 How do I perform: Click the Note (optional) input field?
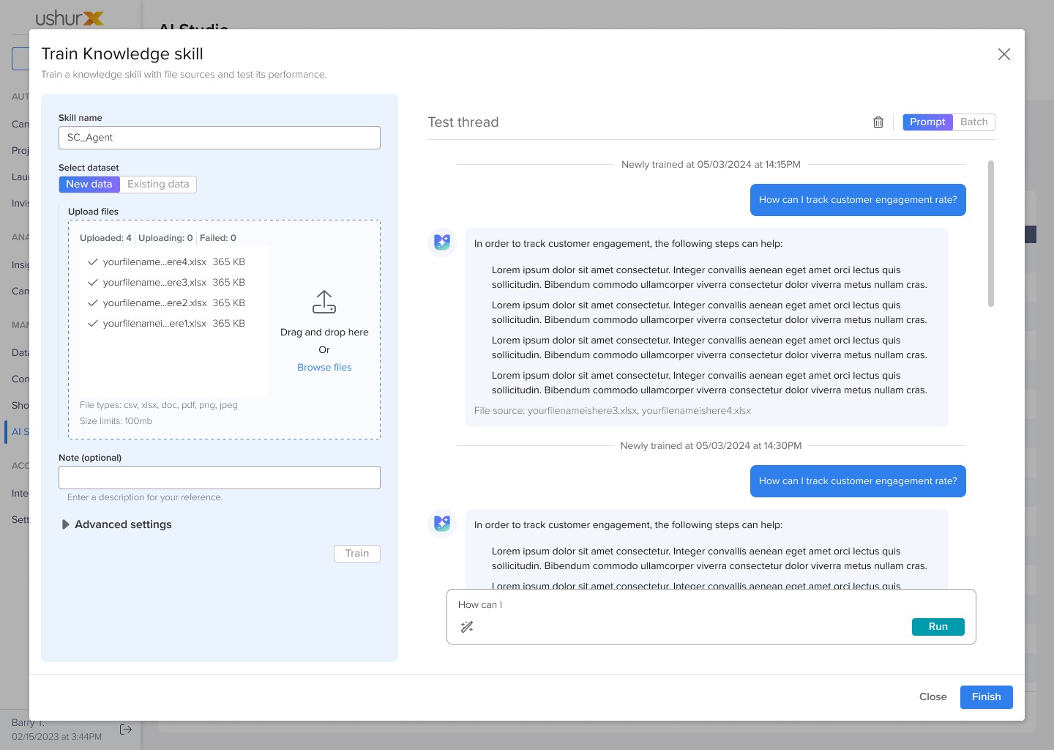click(x=220, y=478)
